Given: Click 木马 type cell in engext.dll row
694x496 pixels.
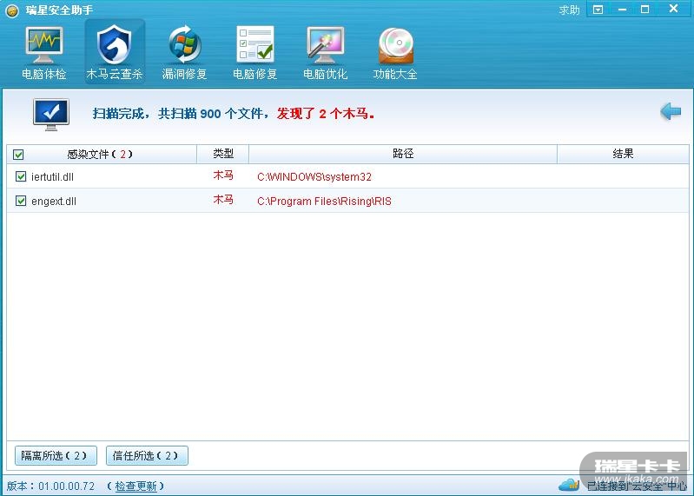Looking at the screenshot, I should (x=223, y=200).
